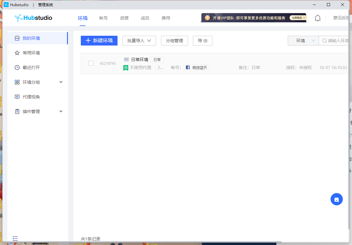Image resolution: width=352 pixels, height=245 pixels.
Task: Open the floating chat support button
Action: 337,199
